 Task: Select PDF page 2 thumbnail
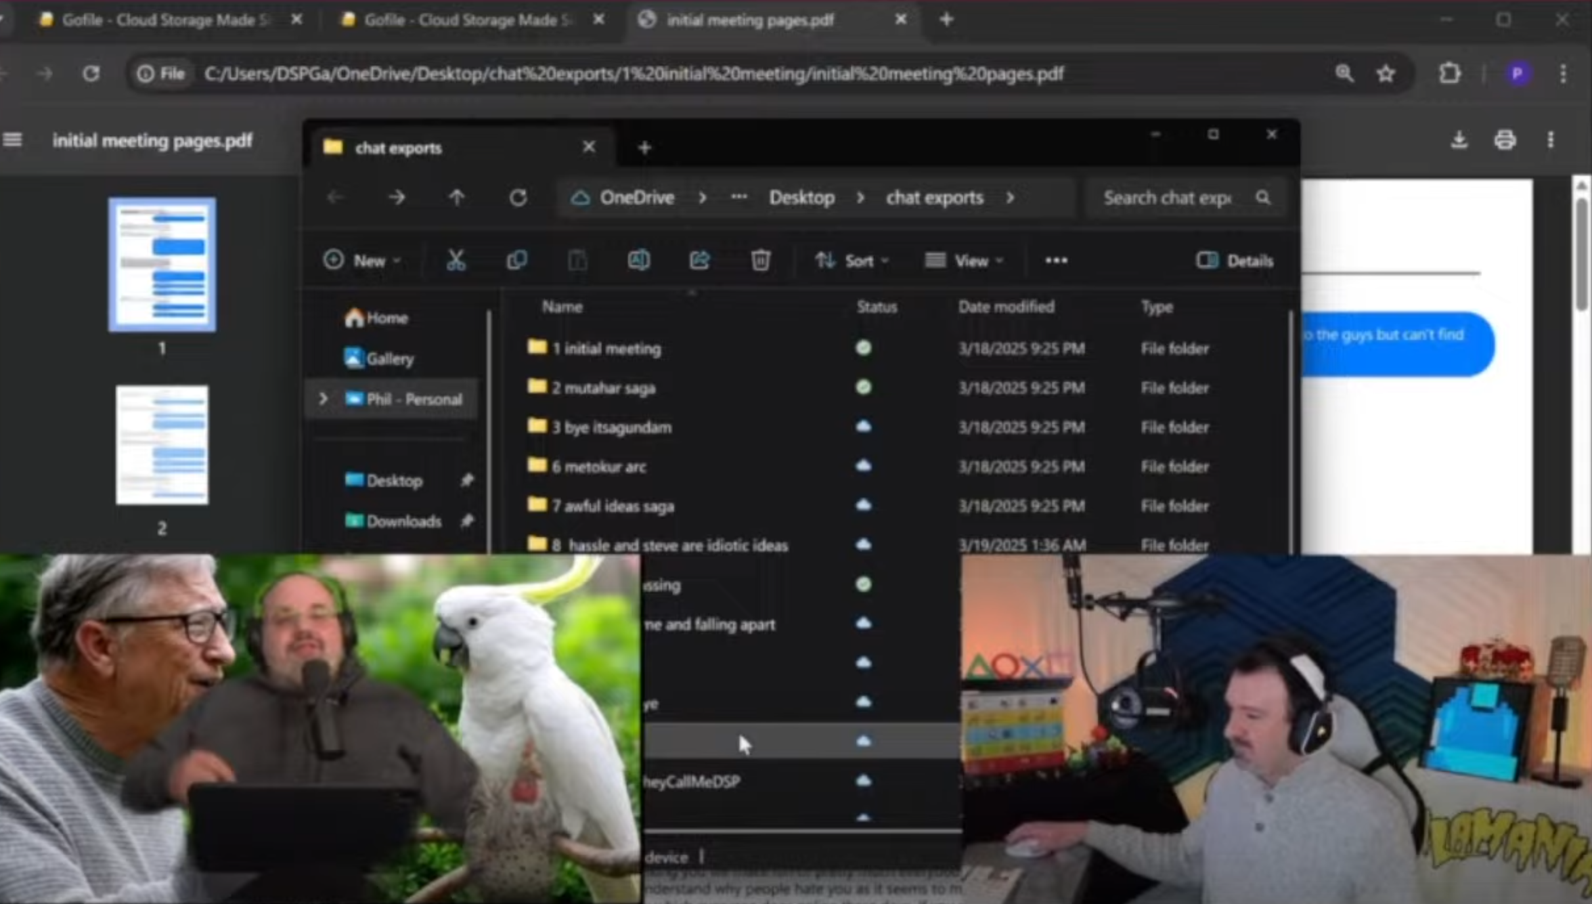pos(162,445)
